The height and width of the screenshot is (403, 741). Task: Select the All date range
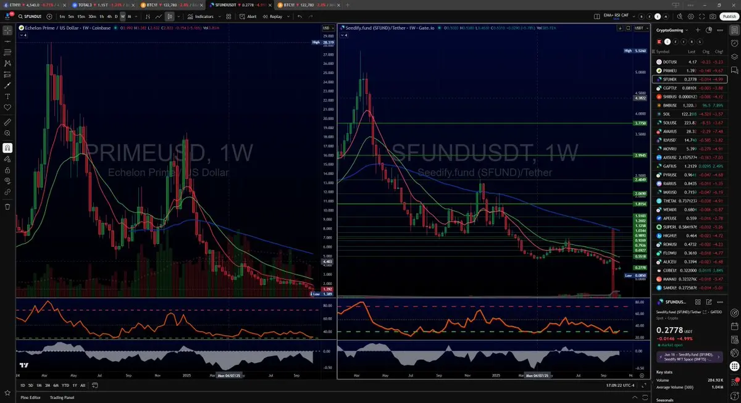(83, 385)
